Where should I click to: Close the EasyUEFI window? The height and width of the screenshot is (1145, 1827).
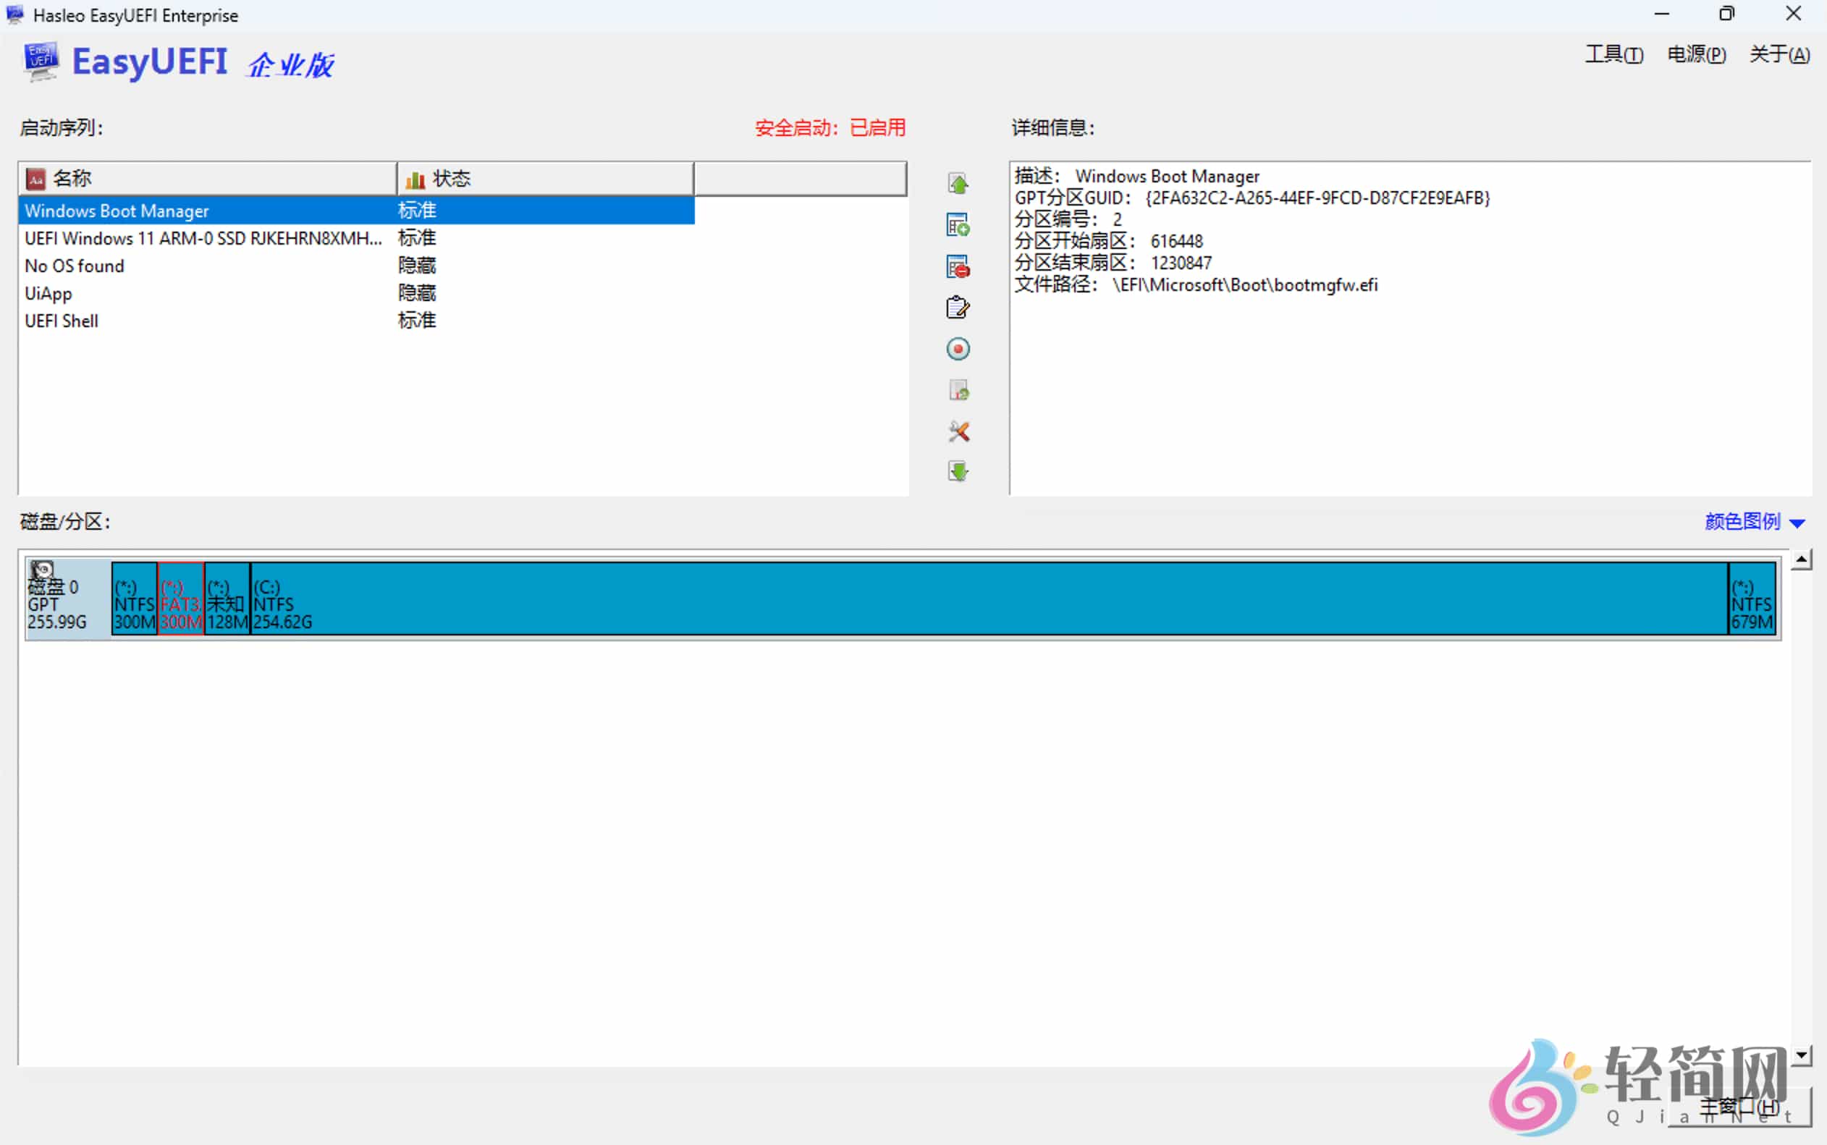coord(1793,14)
